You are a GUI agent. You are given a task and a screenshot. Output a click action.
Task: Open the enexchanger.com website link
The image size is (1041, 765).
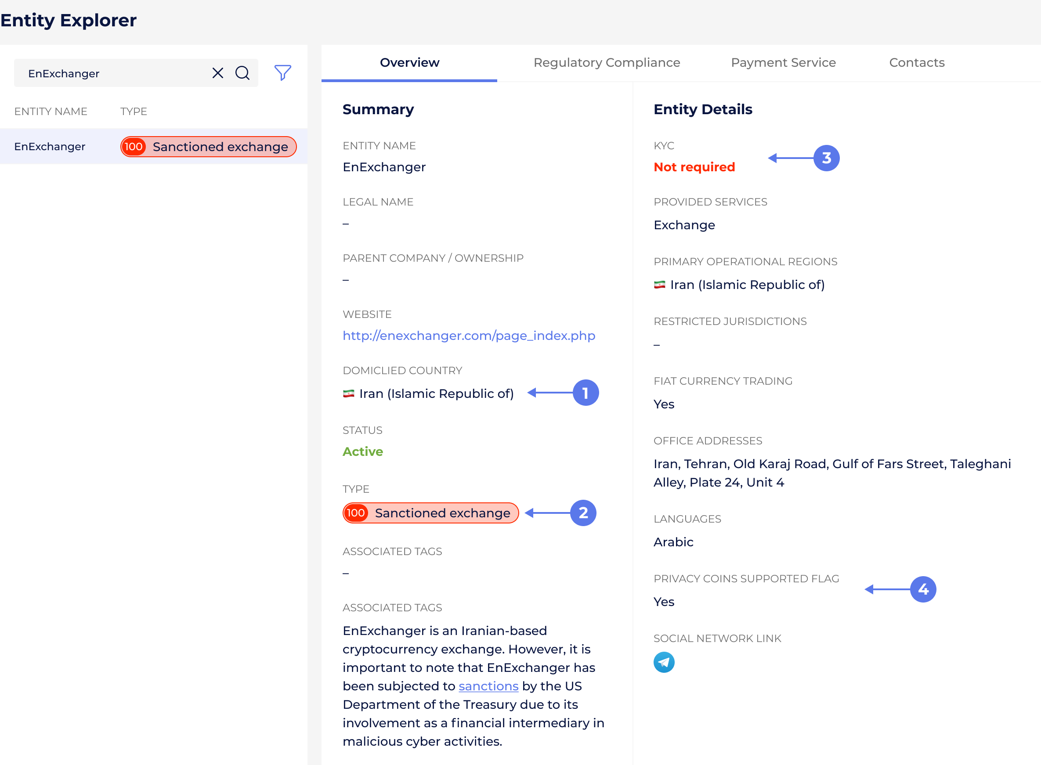469,336
